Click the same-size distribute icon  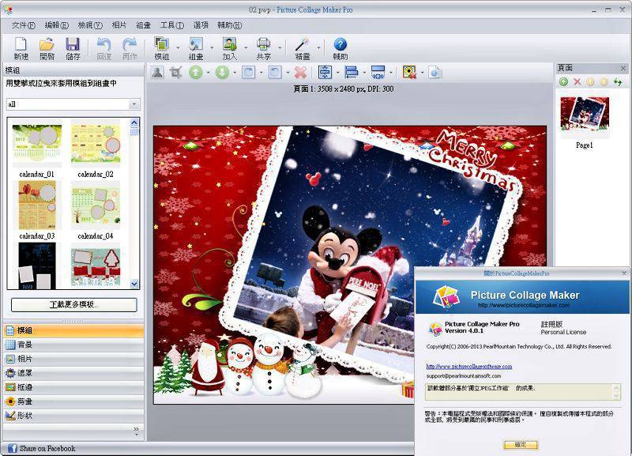click(x=378, y=73)
